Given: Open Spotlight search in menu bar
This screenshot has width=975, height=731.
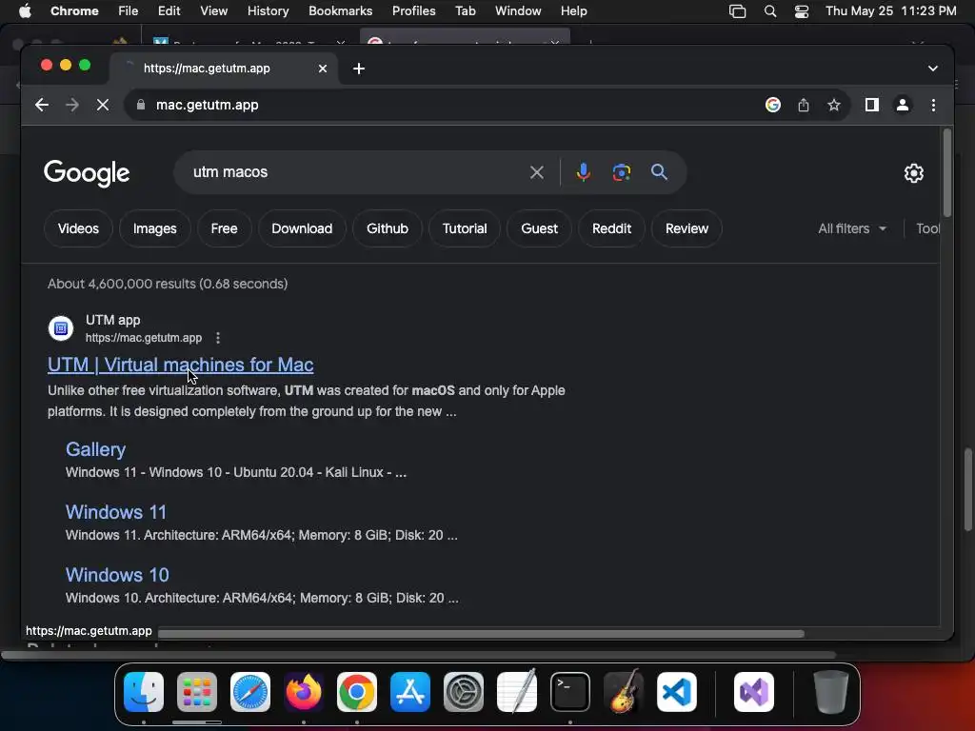Looking at the screenshot, I should click(769, 11).
